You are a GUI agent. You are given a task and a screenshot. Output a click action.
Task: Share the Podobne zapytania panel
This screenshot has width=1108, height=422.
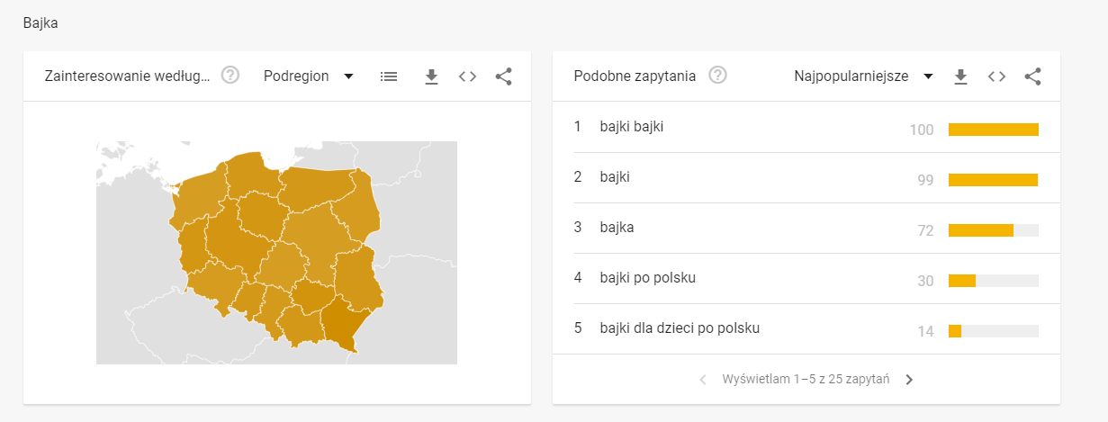point(1032,76)
